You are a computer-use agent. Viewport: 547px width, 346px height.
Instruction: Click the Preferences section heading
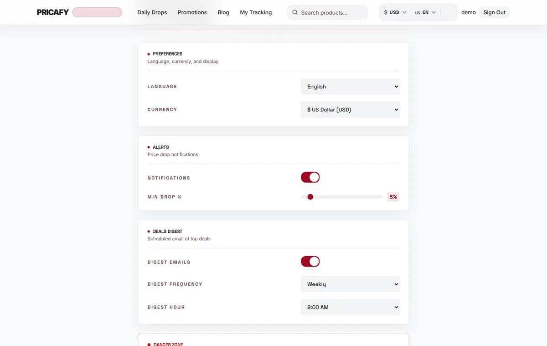[x=167, y=54]
